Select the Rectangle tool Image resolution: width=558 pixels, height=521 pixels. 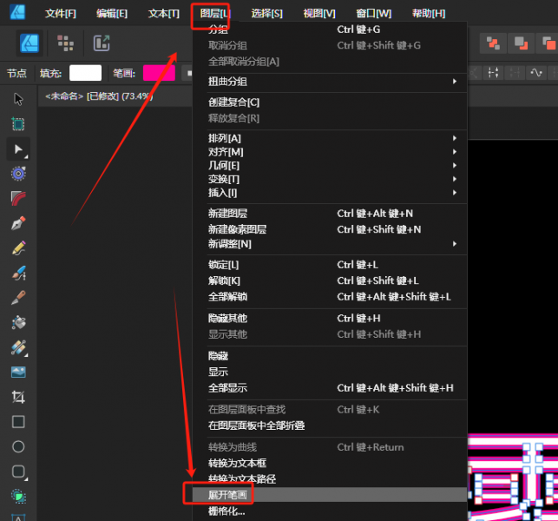[18, 422]
